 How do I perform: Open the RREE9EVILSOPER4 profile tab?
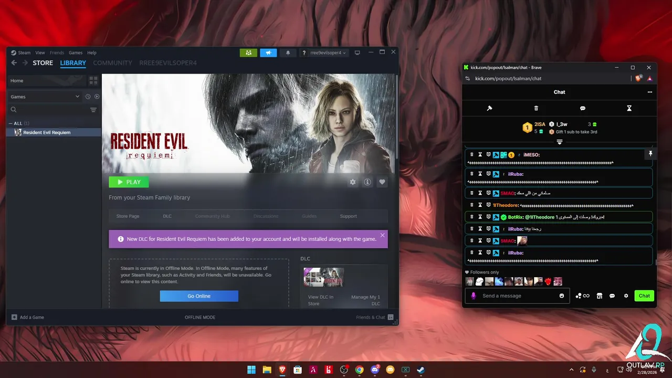[168, 63]
